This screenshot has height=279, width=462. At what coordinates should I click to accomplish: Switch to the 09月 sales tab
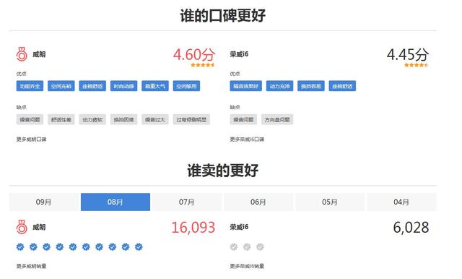[44, 202]
